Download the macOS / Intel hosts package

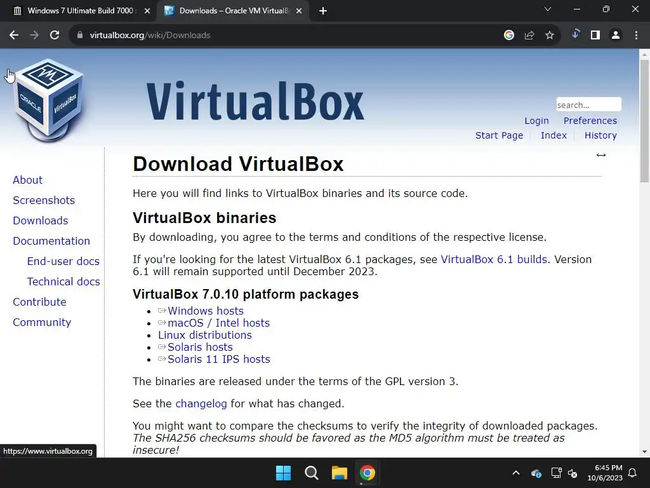(218, 323)
